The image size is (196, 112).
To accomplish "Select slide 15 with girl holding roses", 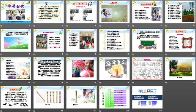I will [81, 69].
